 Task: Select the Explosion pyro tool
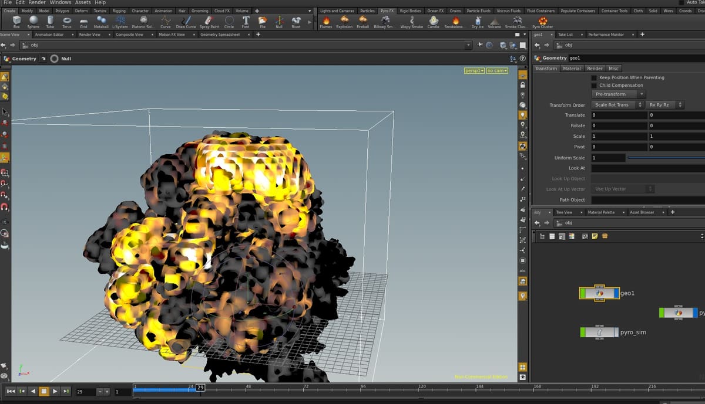(344, 22)
